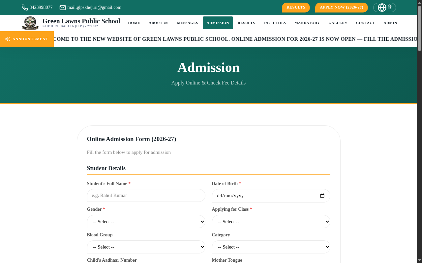Click the school crest logo
This screenshot has width=422, height=263.
(30, 23)
